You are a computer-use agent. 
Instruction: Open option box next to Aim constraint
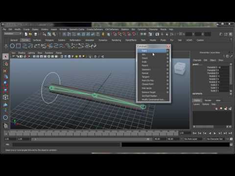click(x=167, y=55)
